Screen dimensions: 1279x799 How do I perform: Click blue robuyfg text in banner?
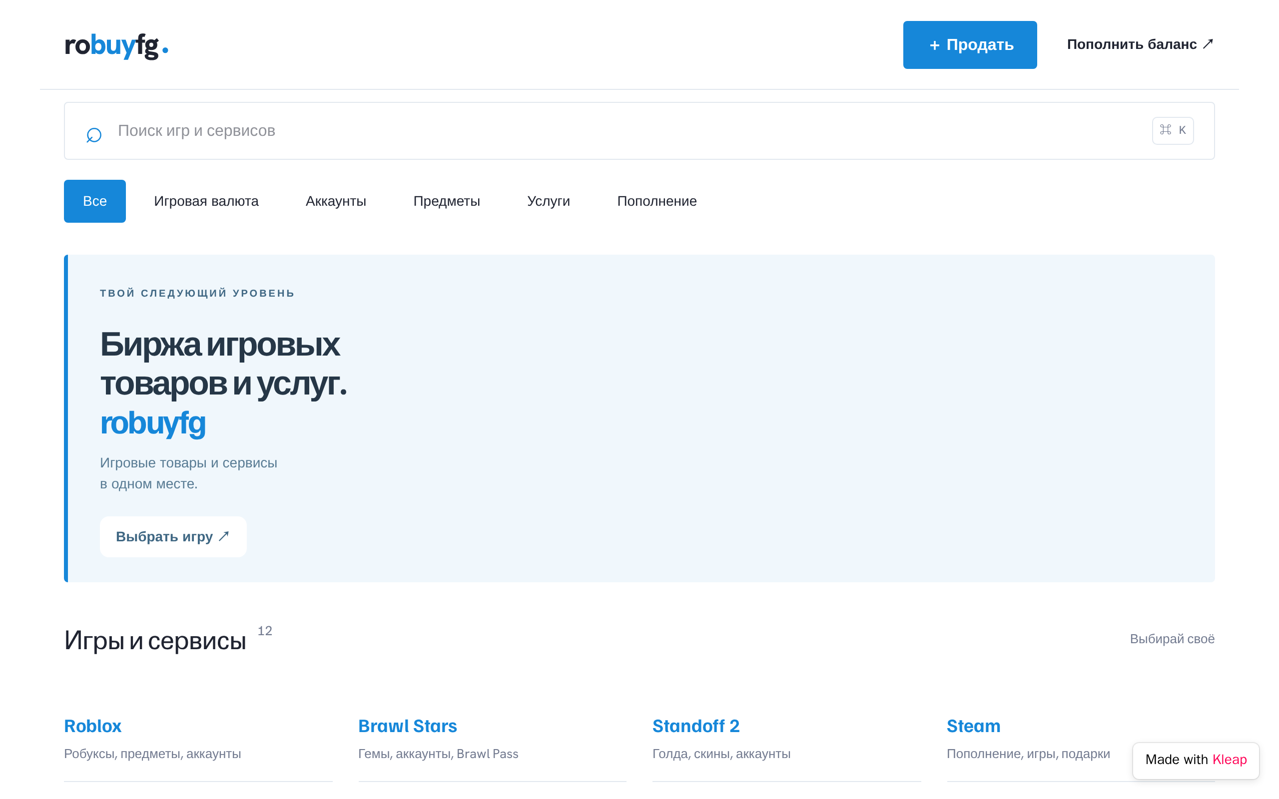(x=153, y=423)
